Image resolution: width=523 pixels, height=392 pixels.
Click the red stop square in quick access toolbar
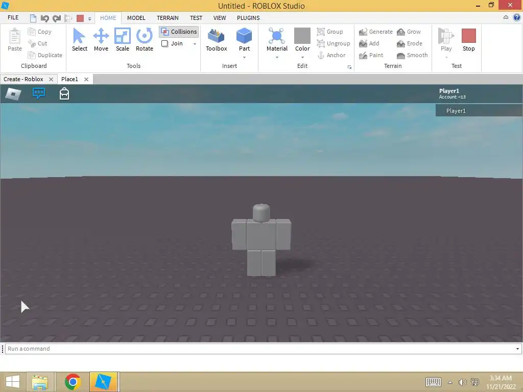(80, 18)
